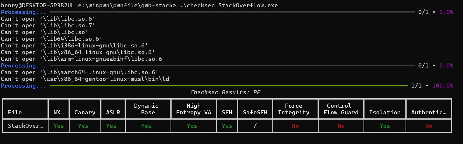This screenshot has width=463, height=144.
Task: Select the No value under Force Integrity
Action: (x=295, y=126)
